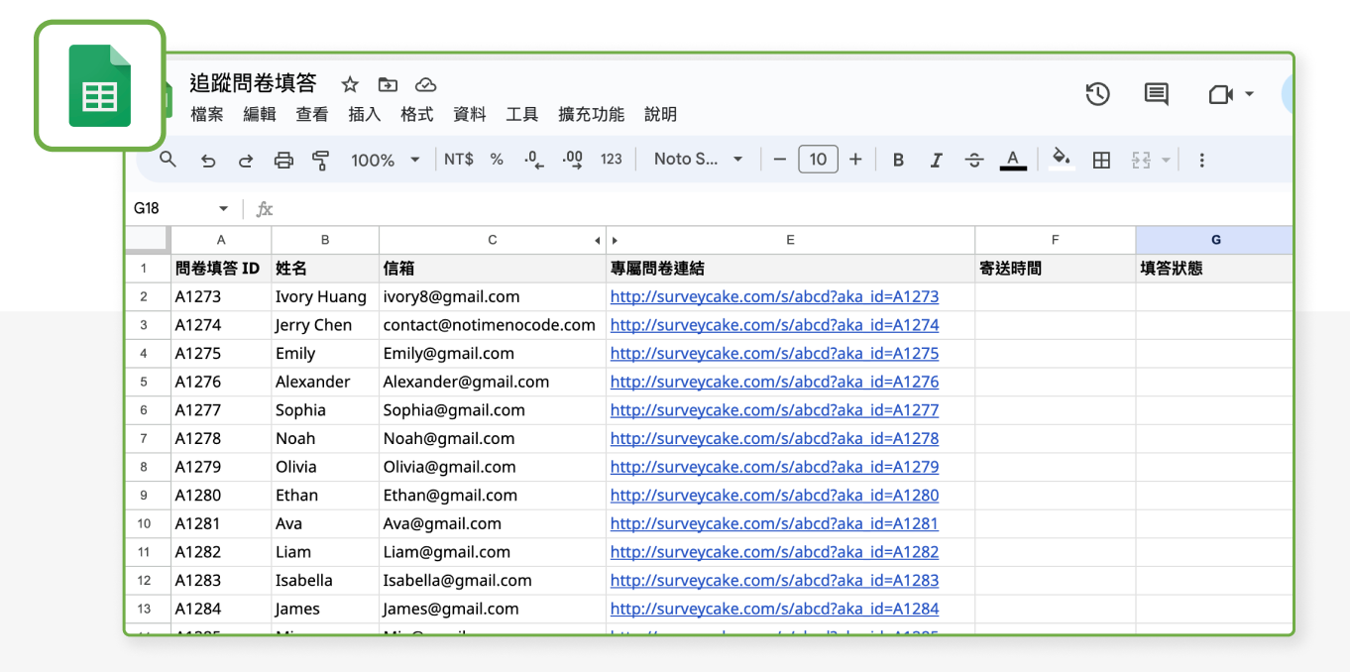Open the borders menu icon
The image size is (1350, 672).
[x=1100, y=159]
